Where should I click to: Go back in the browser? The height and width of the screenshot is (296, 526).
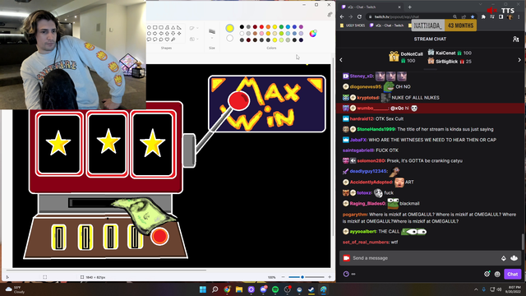click(342, 16)
